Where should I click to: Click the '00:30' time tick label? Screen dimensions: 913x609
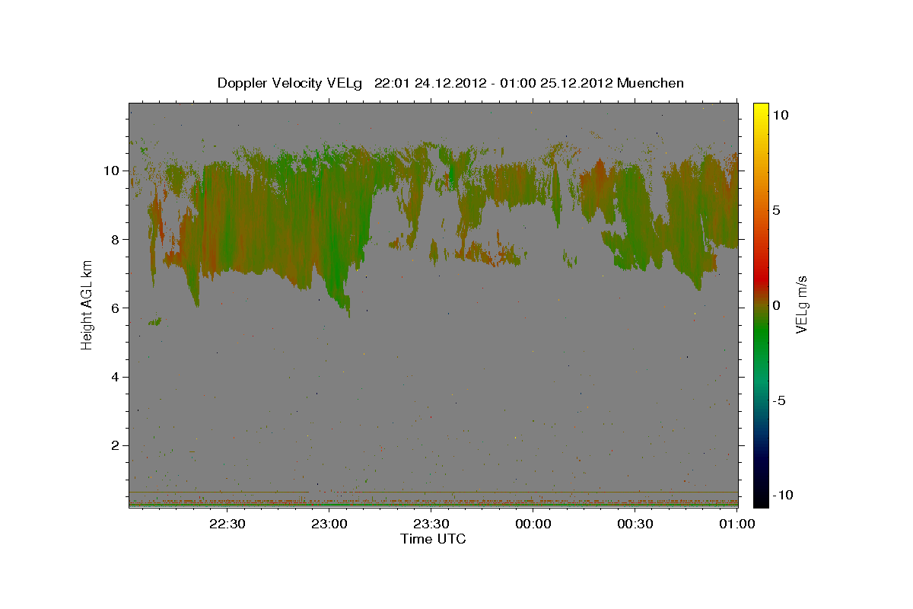point(635,524)
